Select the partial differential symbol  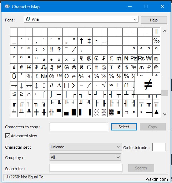pos(51,86)
